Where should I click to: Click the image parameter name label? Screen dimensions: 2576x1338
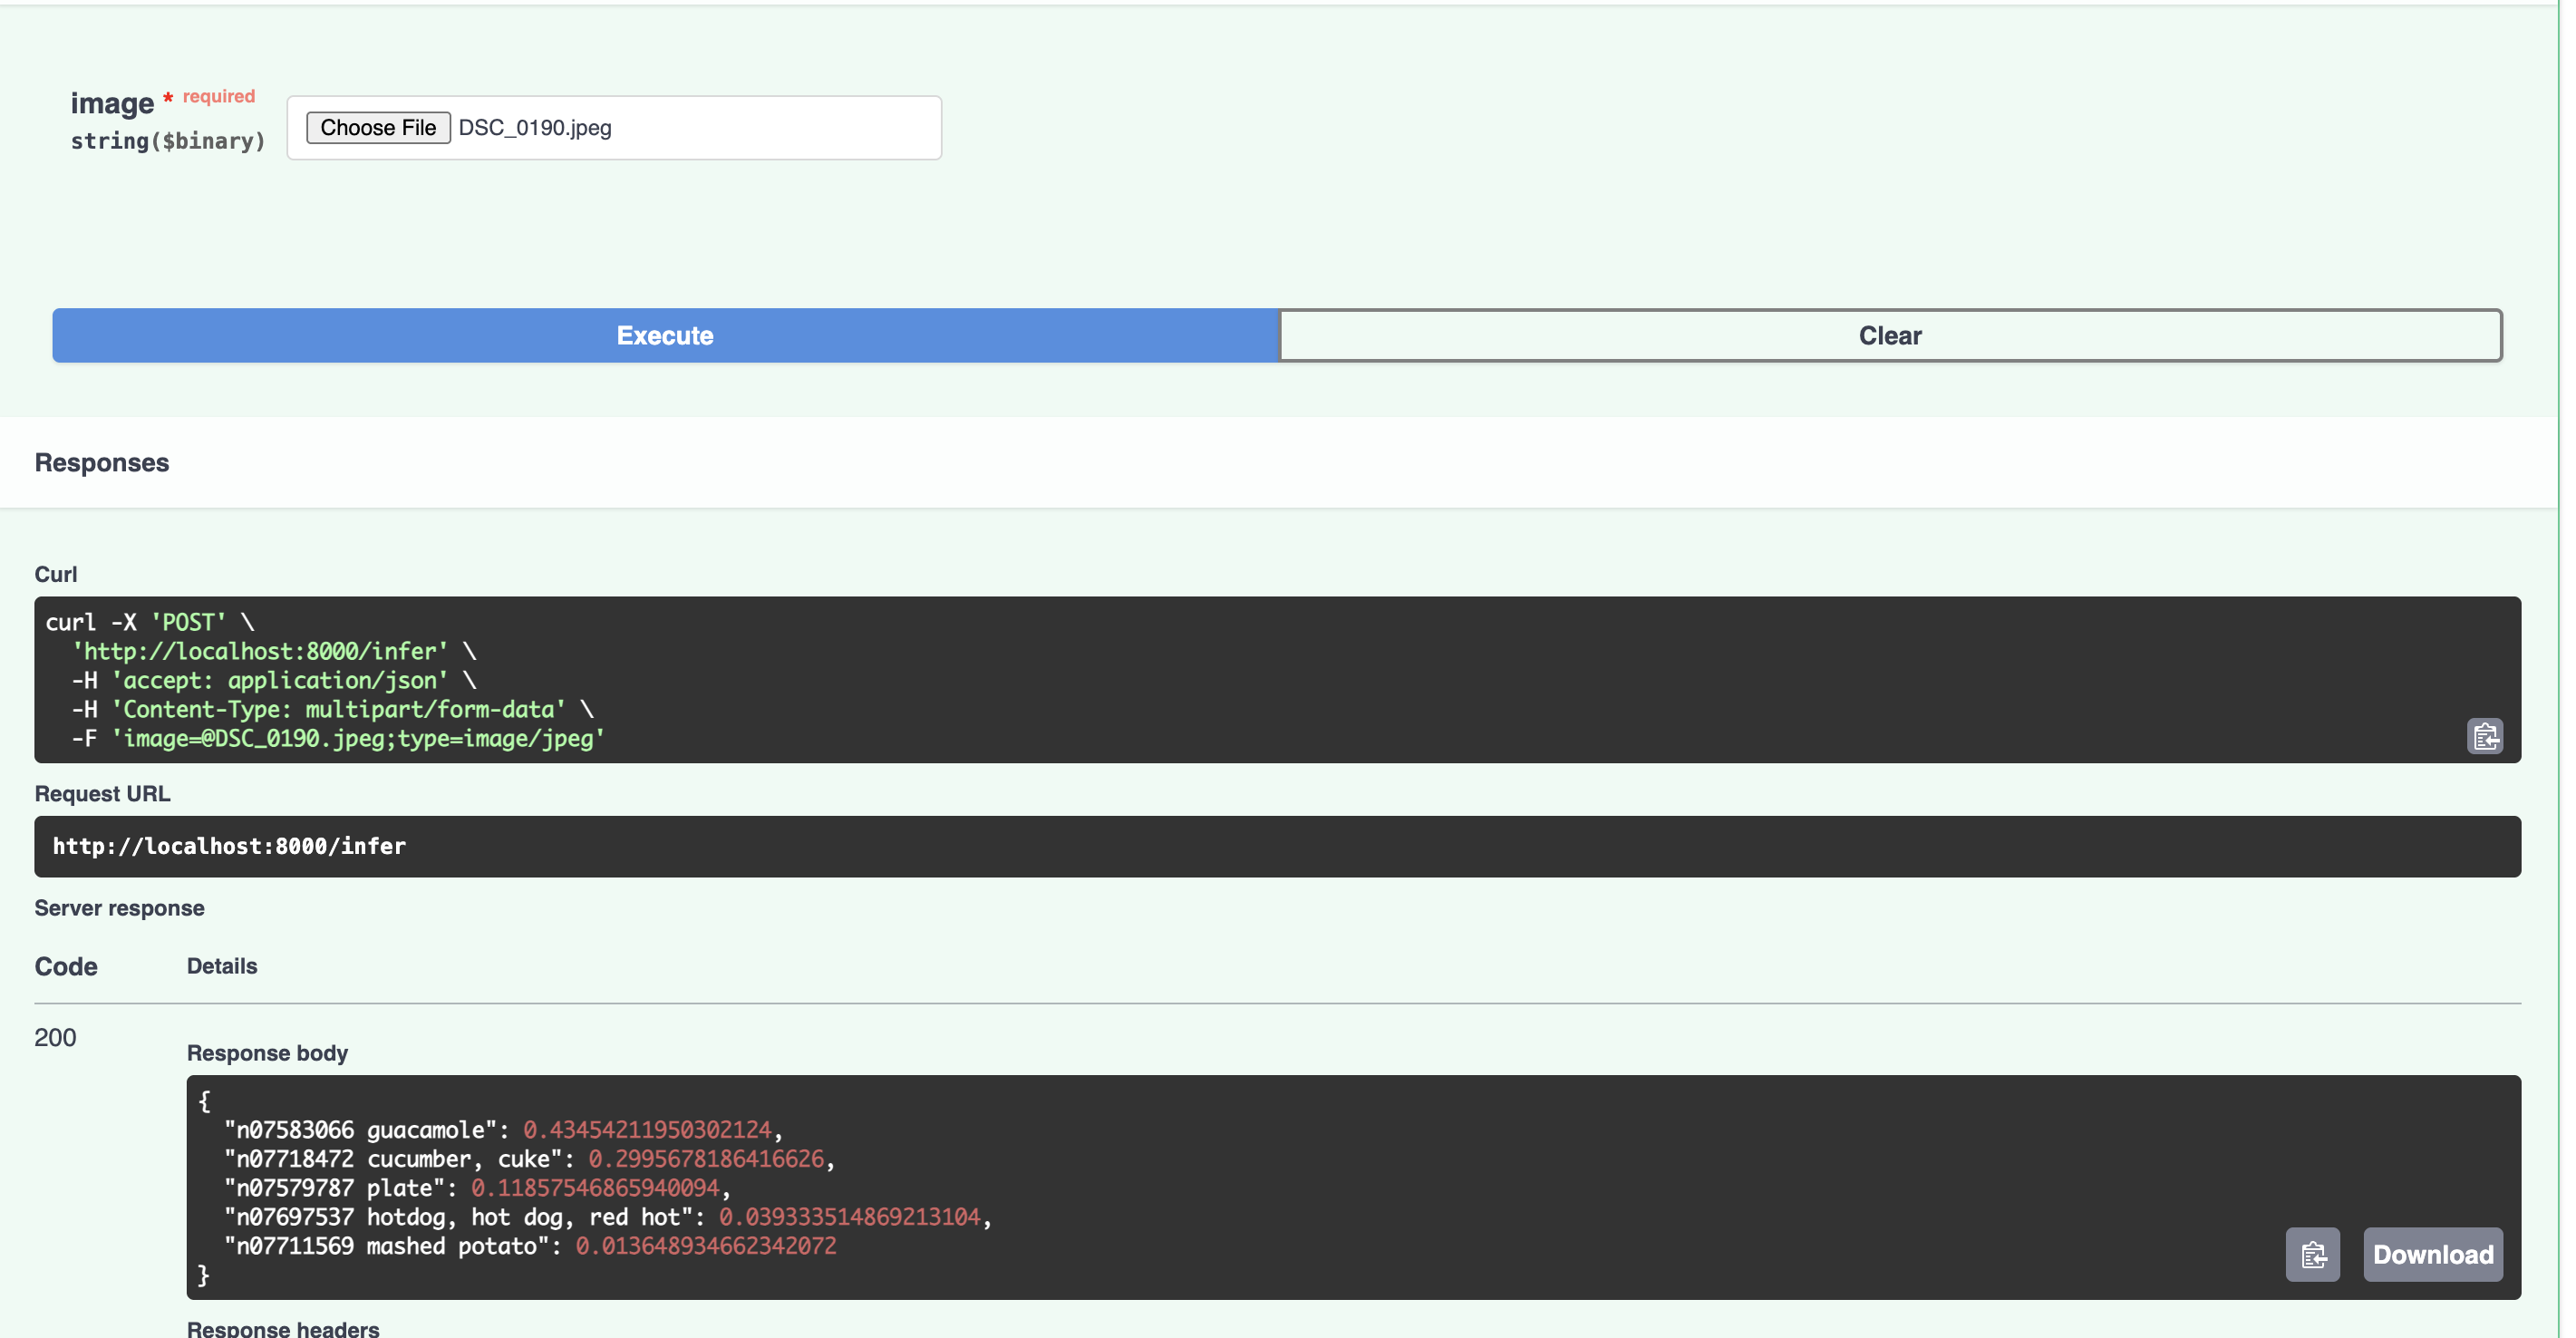point(112,103)
